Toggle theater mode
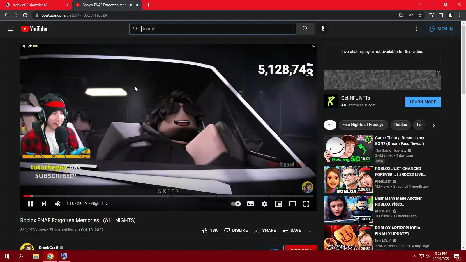The width and height of the screenshot is (466, 262). pos(292,204)
